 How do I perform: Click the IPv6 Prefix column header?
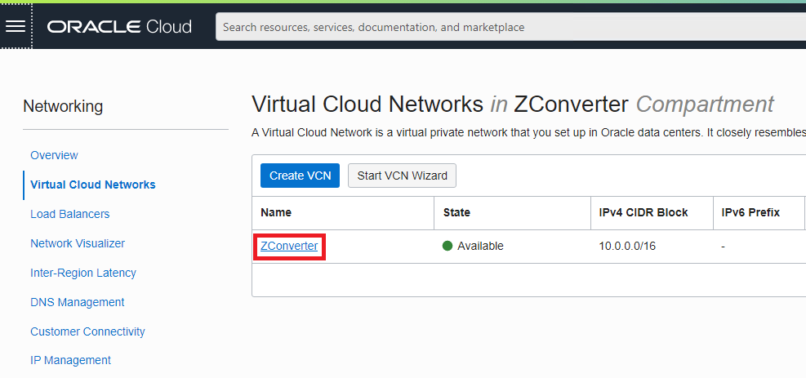pyautogui.click(x=750, y=212)
